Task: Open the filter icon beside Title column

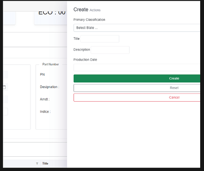Action: click(37, 163)
